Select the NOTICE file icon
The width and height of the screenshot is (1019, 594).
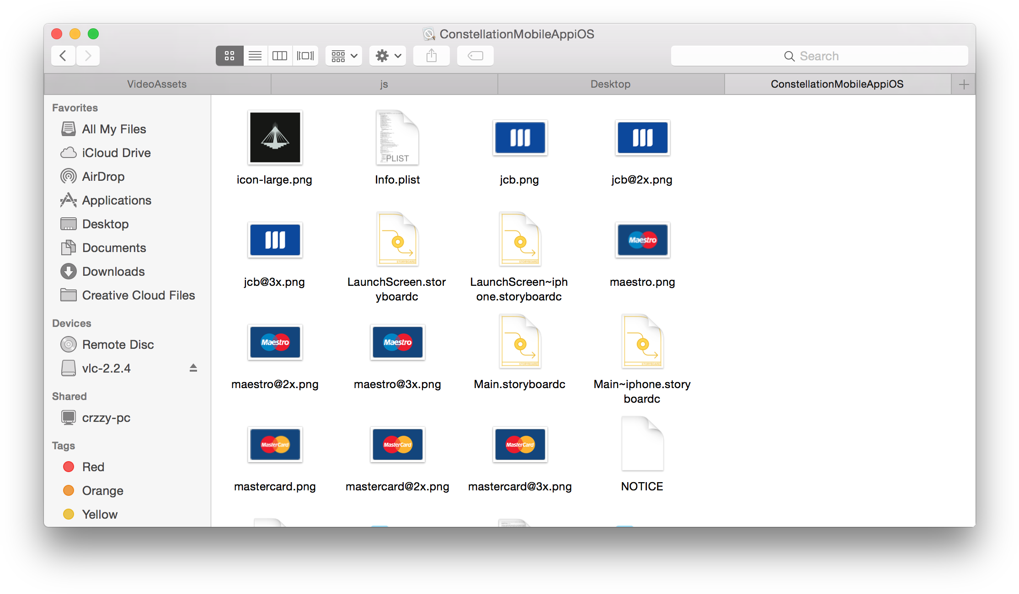(x=642, y=444)
